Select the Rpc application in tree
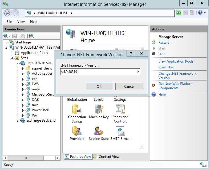Image resolution: width=210 pixels, height=170 pixels. pos(35,115)
